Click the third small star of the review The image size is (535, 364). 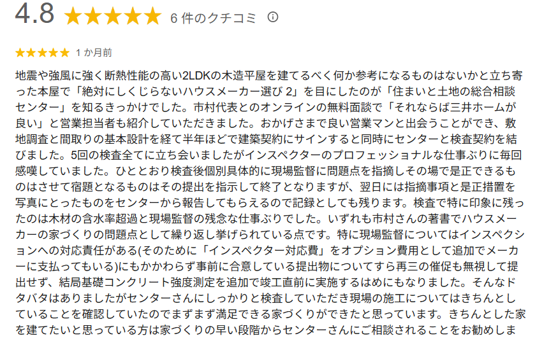tap(42, 52)
